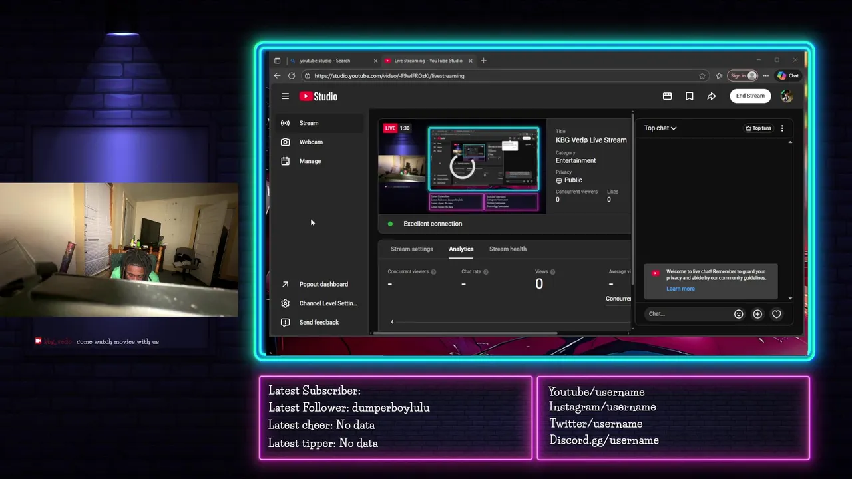Click the browser Sign in button
Viewport: 852px width, 479px height.
[742, 75]
